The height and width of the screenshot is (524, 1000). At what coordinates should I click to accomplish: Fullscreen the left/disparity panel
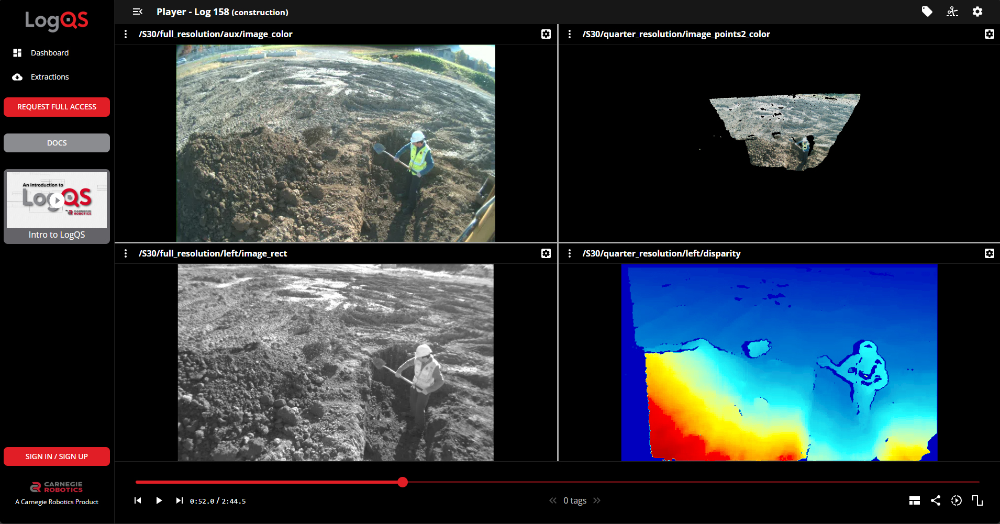pyautogui.click(x=989, y=253)
